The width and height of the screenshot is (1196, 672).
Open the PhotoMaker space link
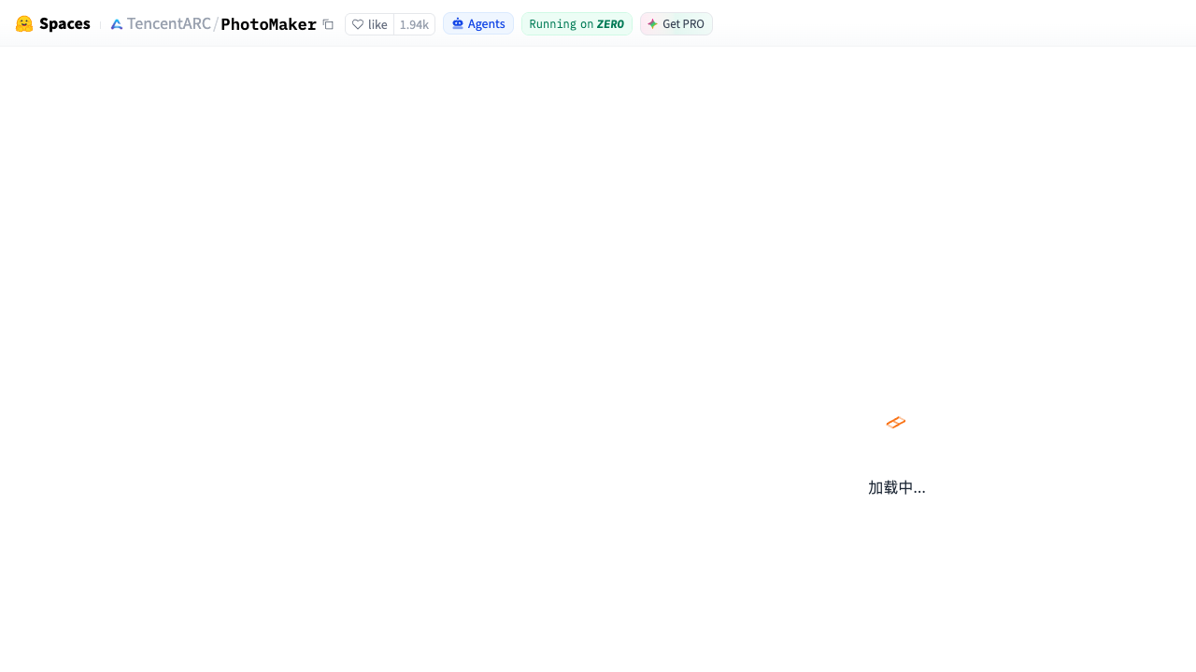(x=268, y=24)
